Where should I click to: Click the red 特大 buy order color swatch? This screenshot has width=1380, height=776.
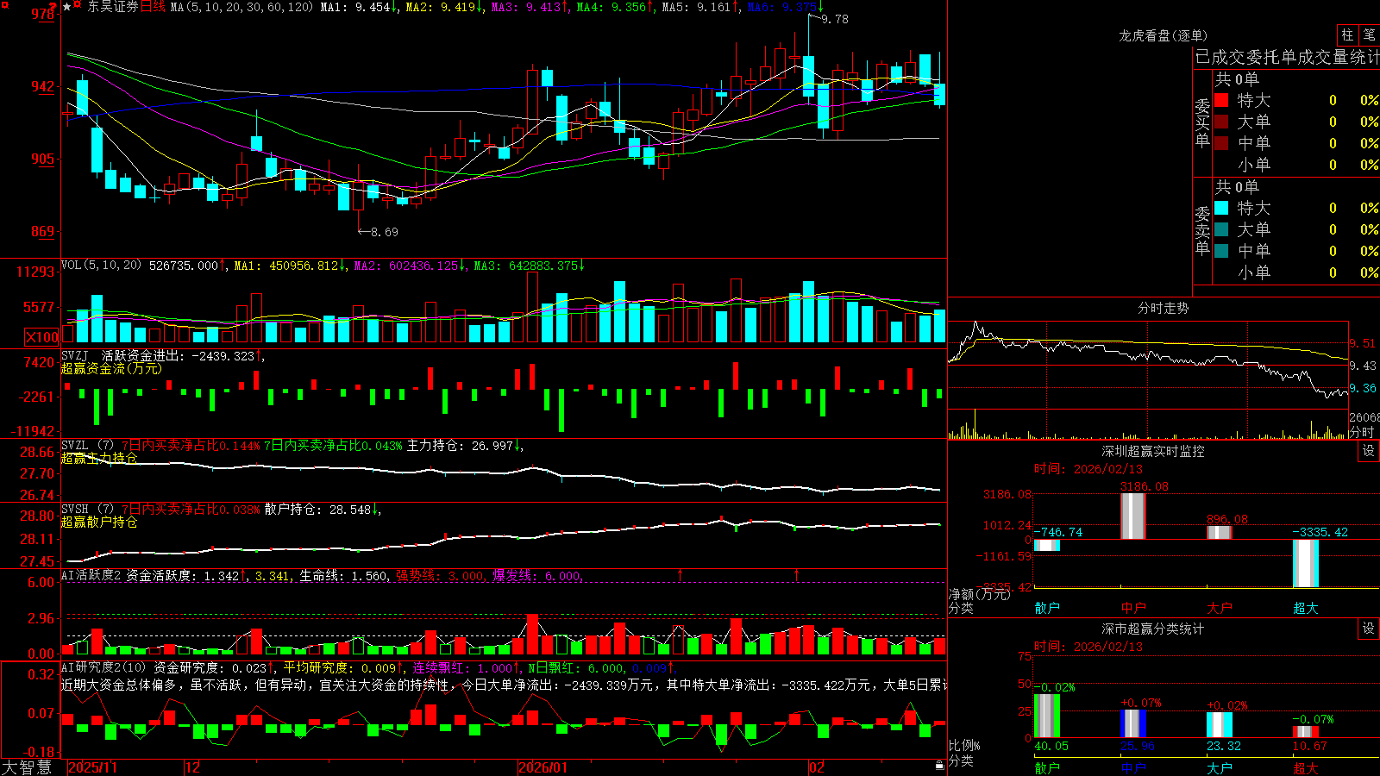click(1221, 100)
